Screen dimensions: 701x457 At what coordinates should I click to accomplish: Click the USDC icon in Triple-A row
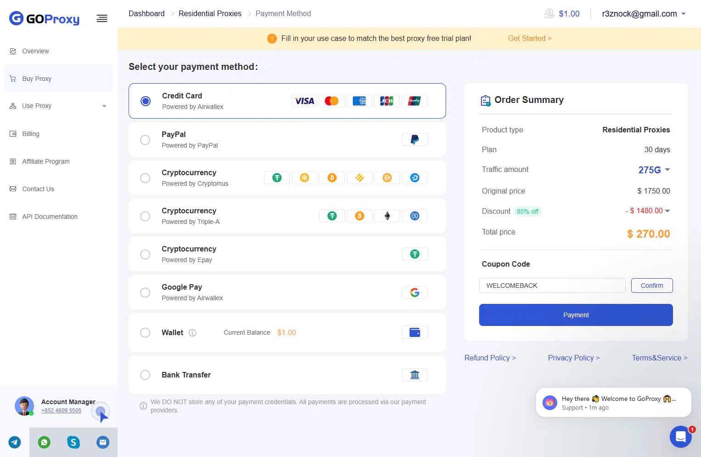click(415, 216)
